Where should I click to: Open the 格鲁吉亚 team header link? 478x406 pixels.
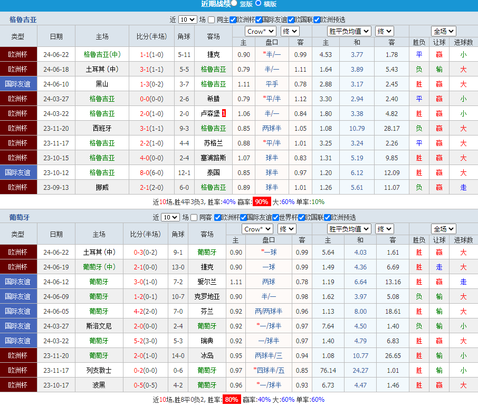coord(23,20)
